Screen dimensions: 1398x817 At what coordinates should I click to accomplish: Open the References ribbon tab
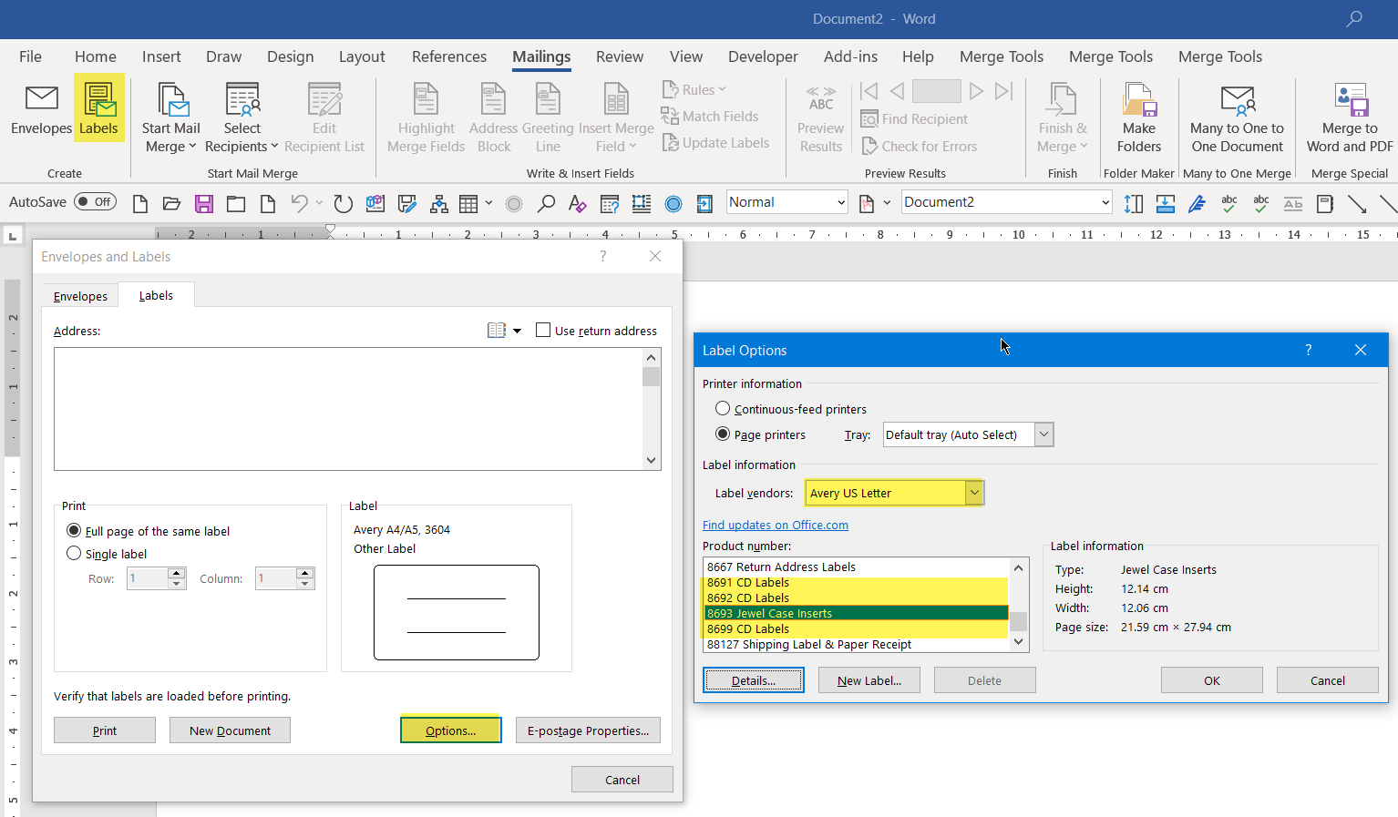pos(449,56)
